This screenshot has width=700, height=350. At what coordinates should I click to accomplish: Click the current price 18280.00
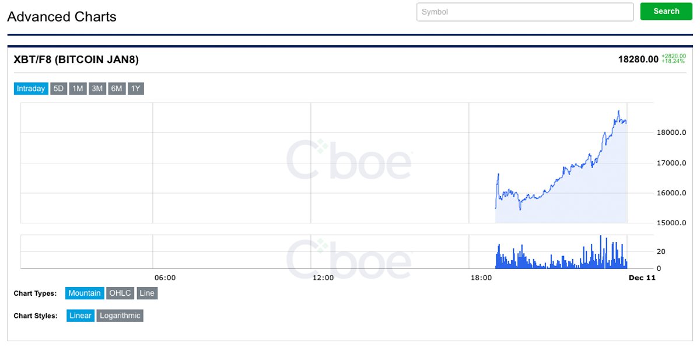(x=638, y=59)
